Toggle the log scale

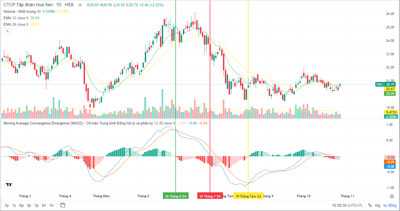[x=378, y=205]
